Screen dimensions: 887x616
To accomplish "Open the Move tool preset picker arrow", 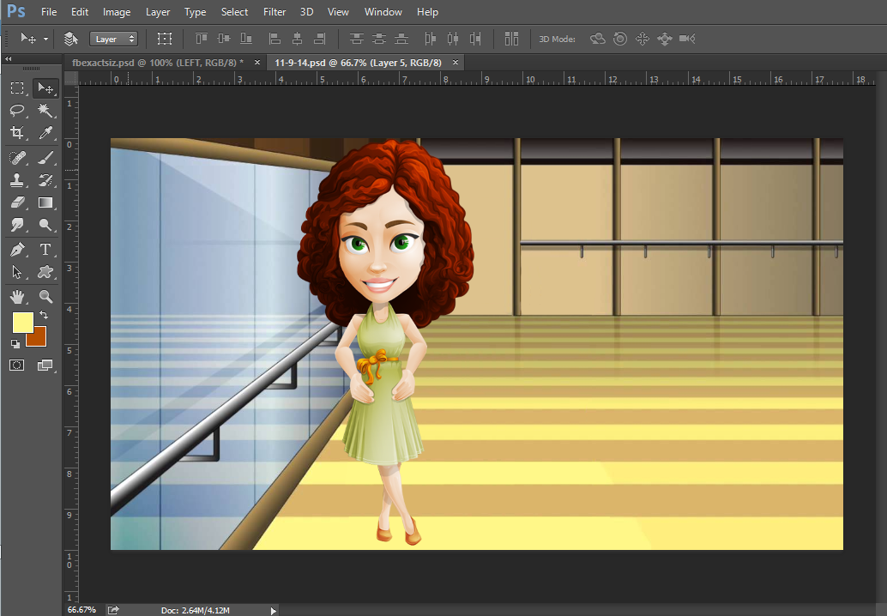I will point(45,39).
